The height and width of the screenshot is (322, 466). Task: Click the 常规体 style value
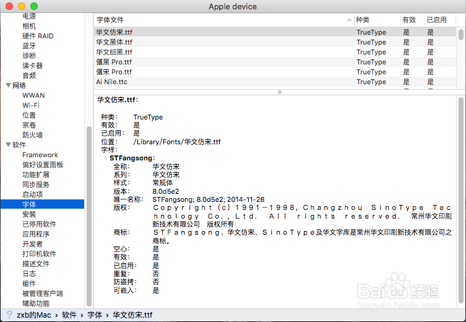pos(163,183)
